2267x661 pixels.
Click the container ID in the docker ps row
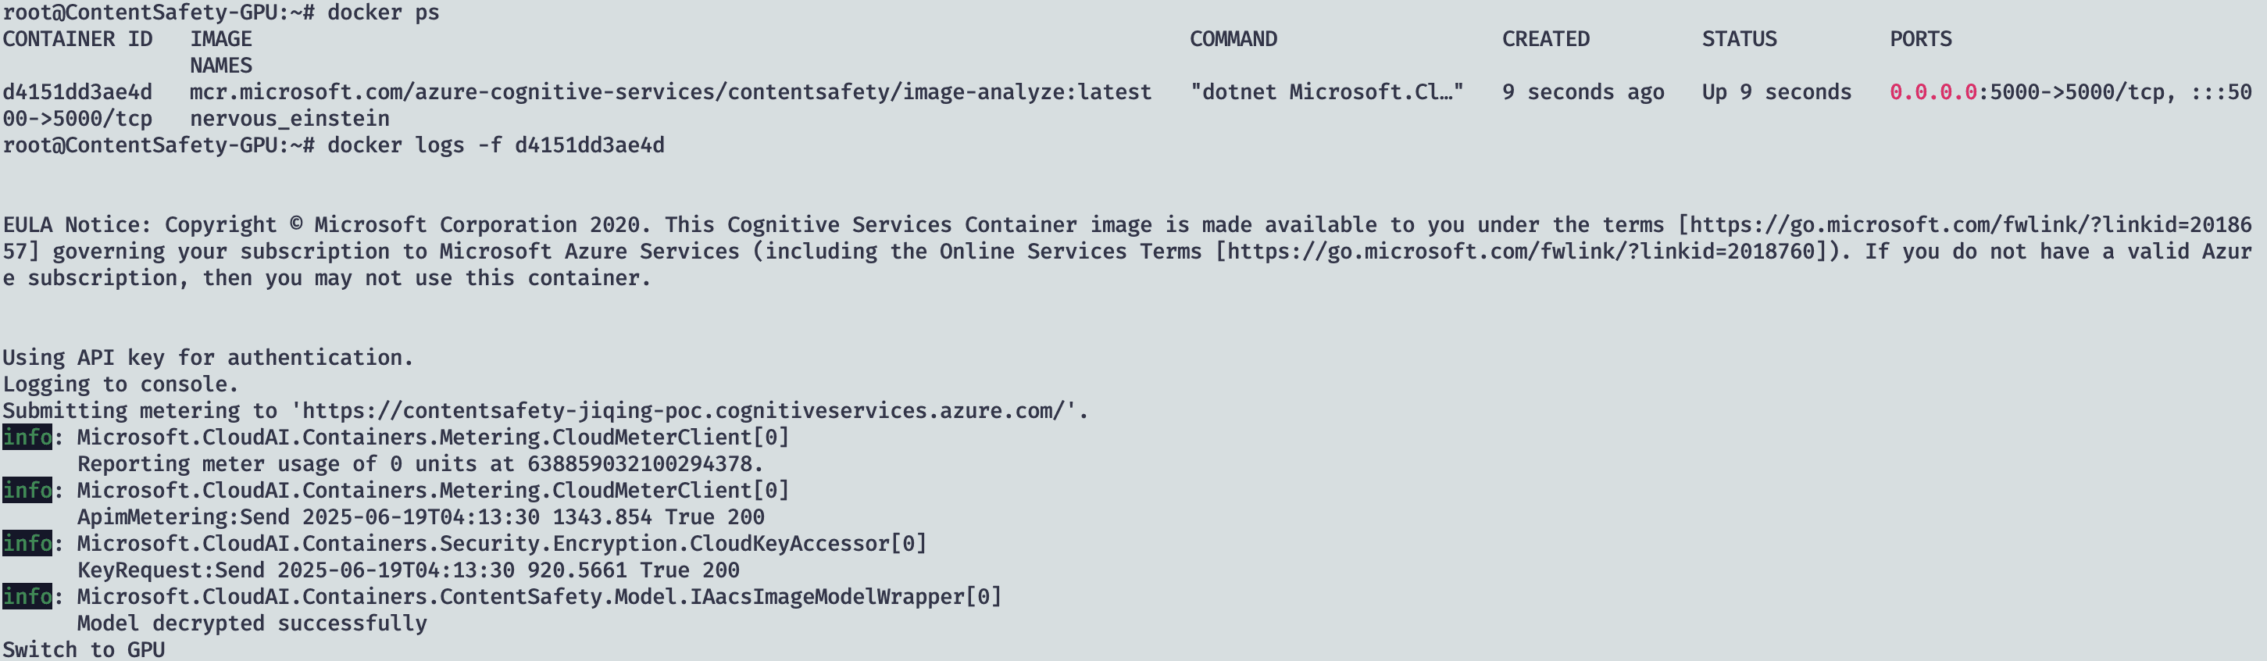(x=77, y=92)
